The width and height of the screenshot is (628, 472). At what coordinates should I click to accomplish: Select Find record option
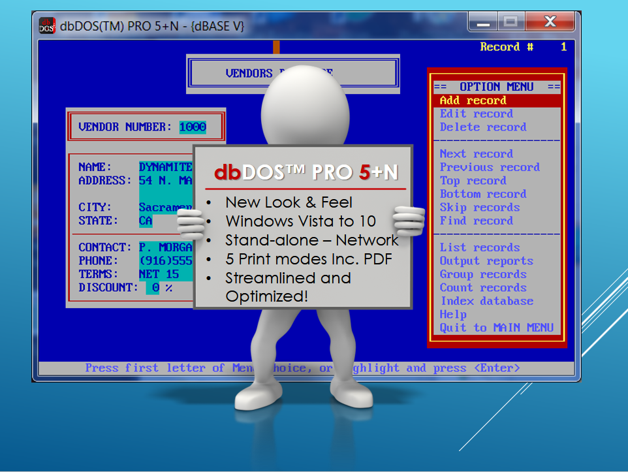[x=476, y=221]
